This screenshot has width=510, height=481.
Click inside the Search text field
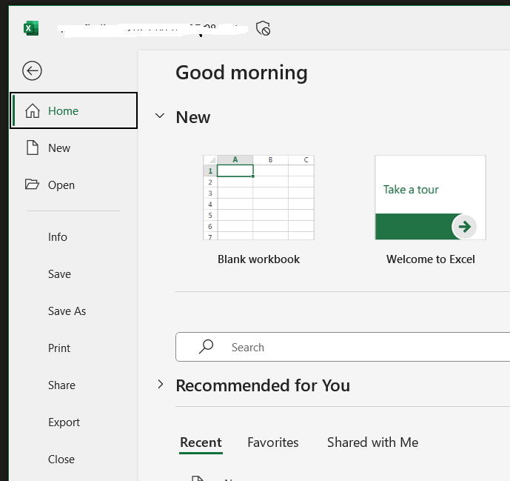tap(355, 347)
